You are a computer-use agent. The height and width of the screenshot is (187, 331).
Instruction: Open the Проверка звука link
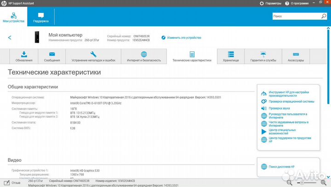click(x=279, y=108)
